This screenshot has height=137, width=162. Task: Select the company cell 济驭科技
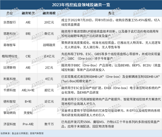click(9, 124)
